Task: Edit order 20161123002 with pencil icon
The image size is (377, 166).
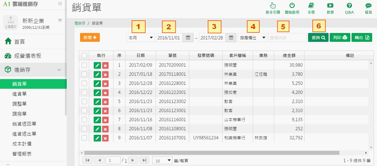Action: [97, 101]
